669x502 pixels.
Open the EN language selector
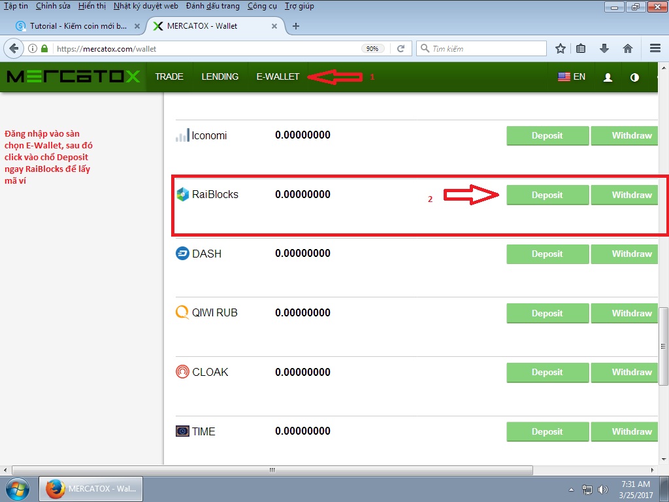(x=579, y=77)
